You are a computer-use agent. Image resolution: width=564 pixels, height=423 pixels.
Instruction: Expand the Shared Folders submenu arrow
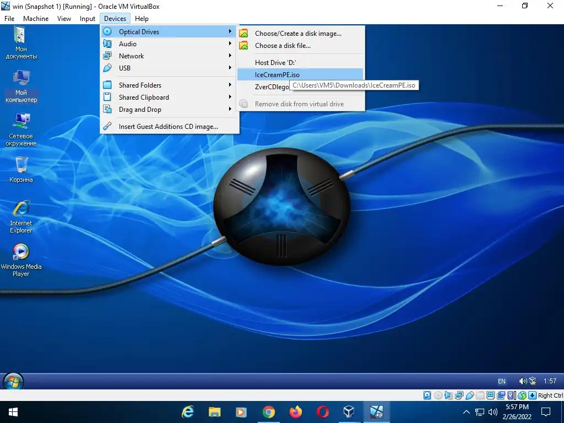230,85
